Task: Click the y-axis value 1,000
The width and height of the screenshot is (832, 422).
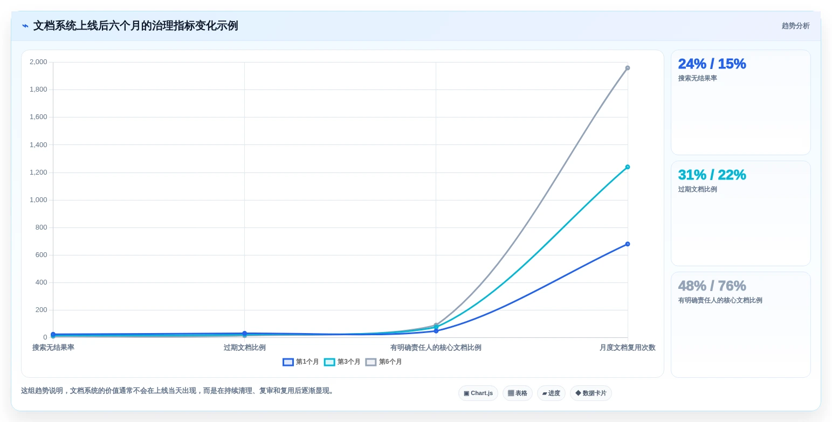Action: point(38,200)
